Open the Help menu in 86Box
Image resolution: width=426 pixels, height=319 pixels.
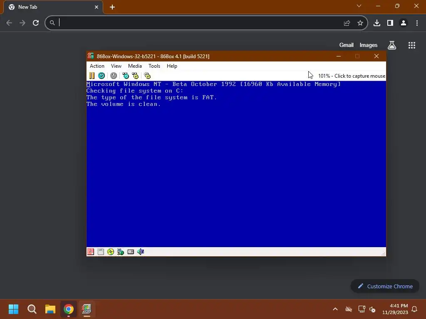[x=172, y=66]
